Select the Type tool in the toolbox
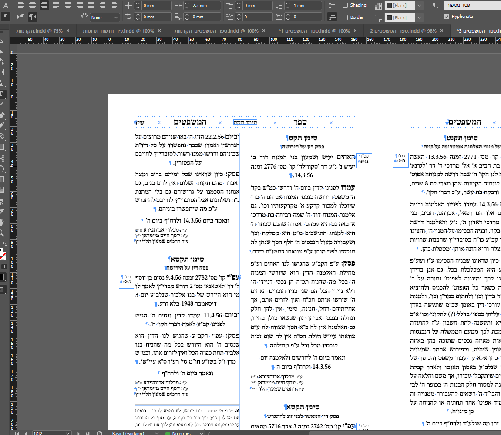 point(2,93)
